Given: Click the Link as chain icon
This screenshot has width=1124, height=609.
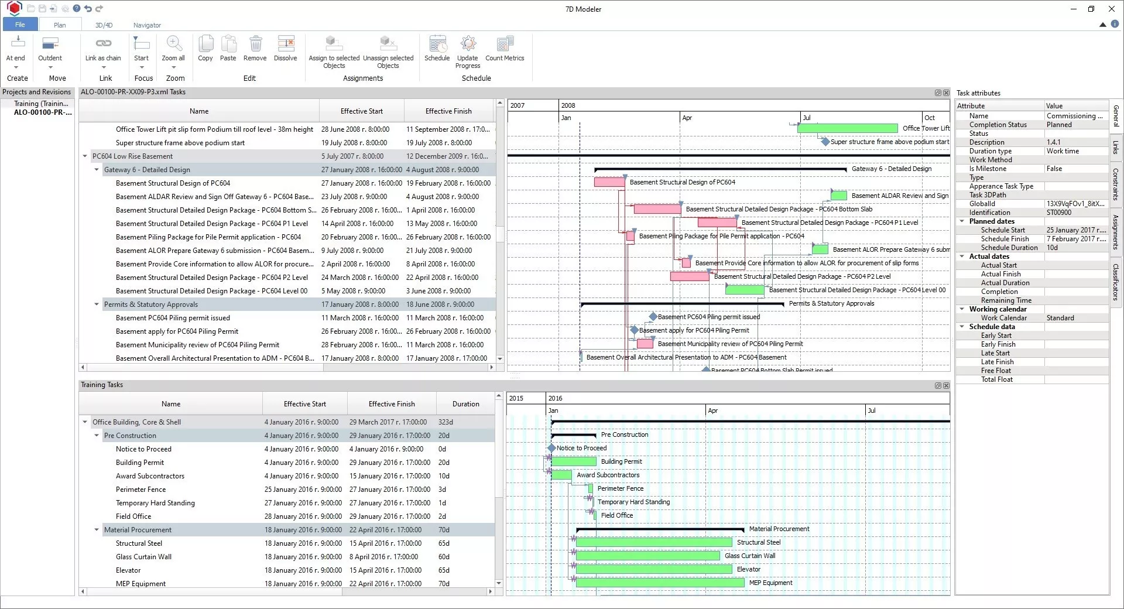Looking at the screenshot, I should tap(103, 44).
